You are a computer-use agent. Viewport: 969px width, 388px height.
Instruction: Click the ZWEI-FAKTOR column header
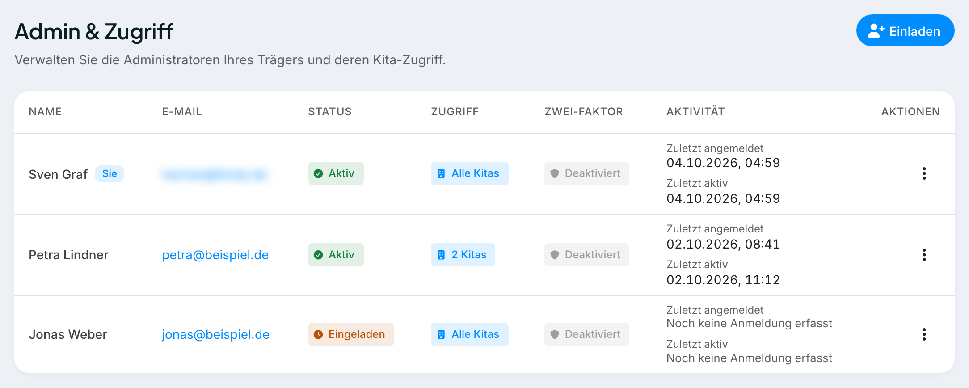[x=584, y=112]
